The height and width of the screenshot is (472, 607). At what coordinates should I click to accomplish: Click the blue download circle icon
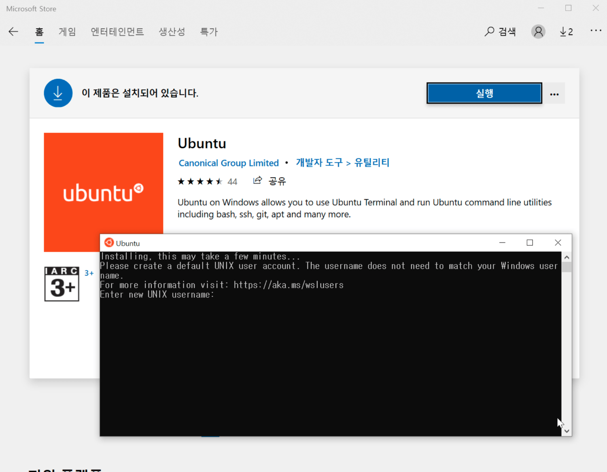click(58, 93)
